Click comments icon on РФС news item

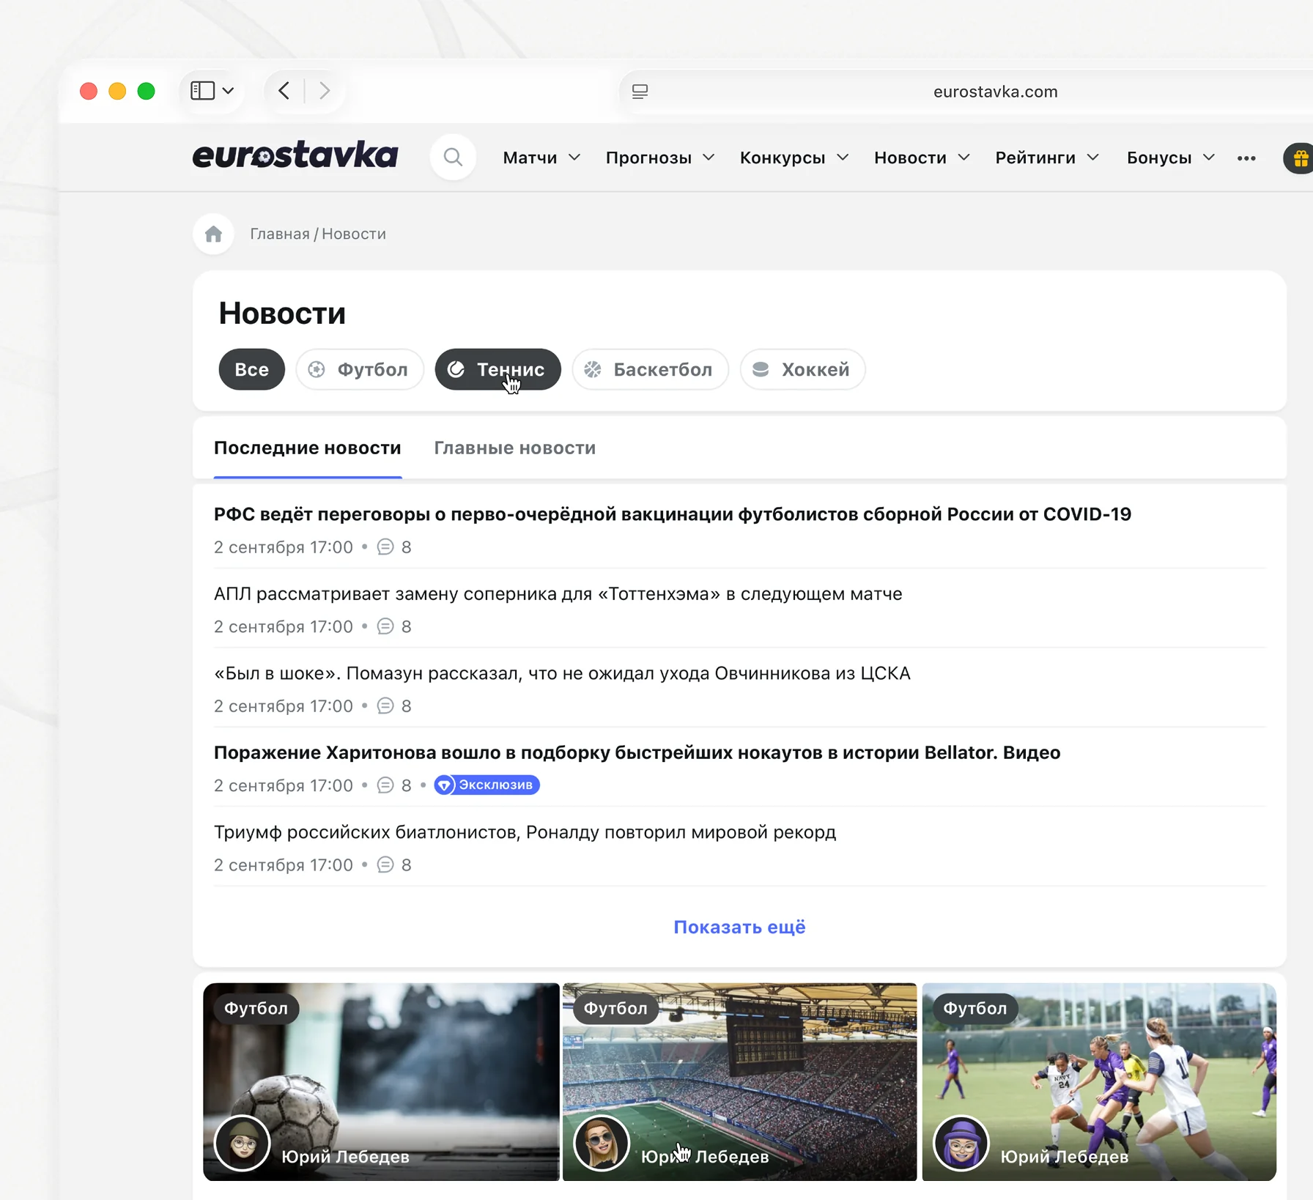385,547
